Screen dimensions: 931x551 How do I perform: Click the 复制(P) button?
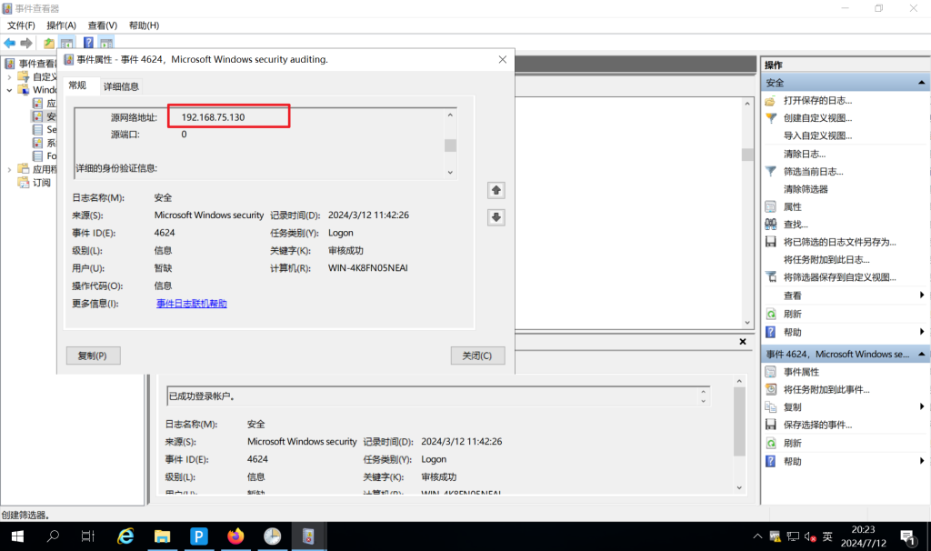(93, 356)
